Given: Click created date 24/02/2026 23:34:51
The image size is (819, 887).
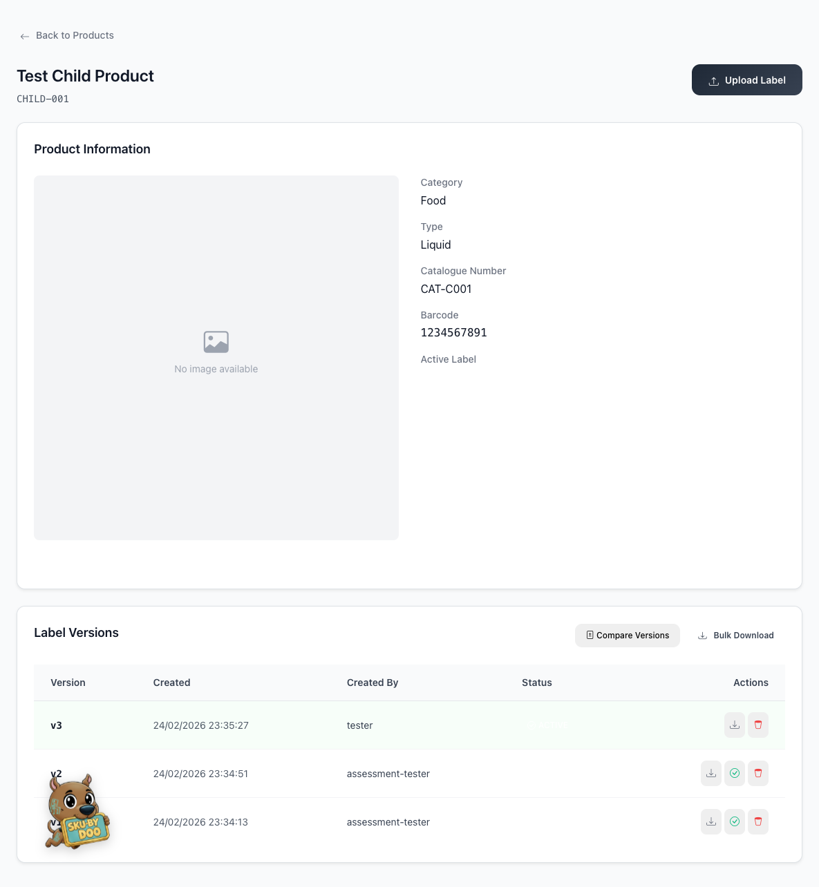Looking at the screenshot, I should (201, 774).
